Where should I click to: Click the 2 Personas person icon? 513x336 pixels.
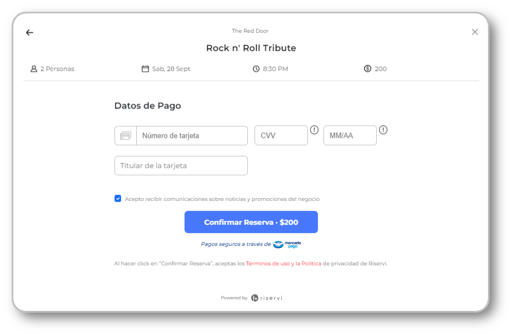34,69
